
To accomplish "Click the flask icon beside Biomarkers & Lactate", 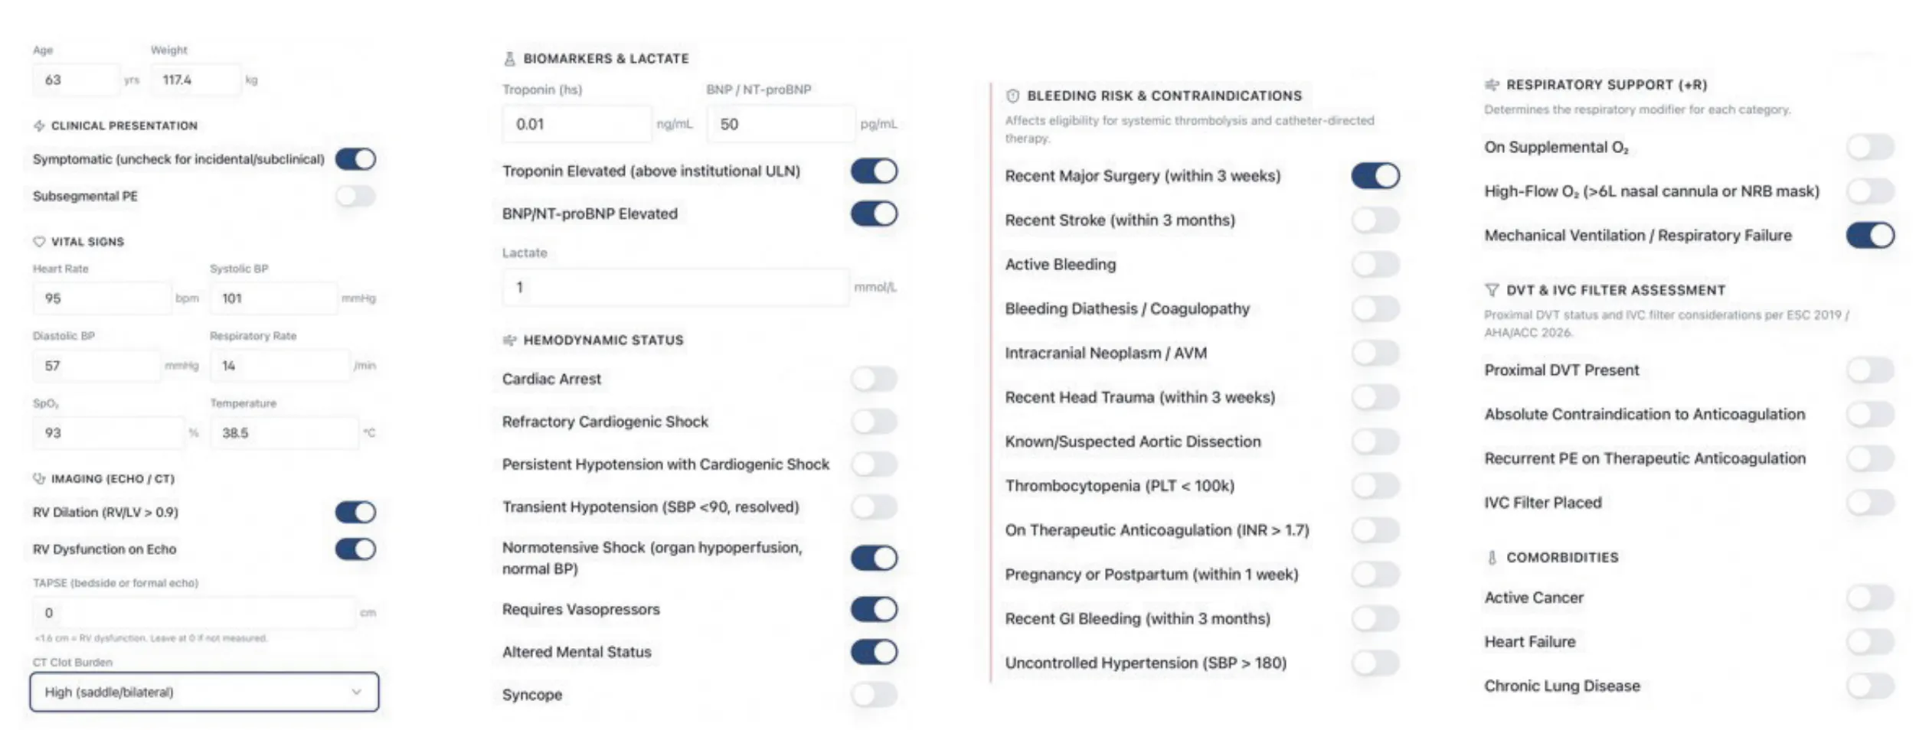I will [509, 58].
